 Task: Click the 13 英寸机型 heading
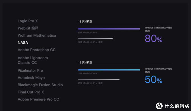pos(85,21)
